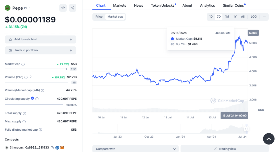Click the 44.25% volume ratio value
278x152 pixels.
click(71, 90)
